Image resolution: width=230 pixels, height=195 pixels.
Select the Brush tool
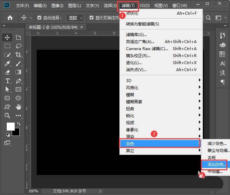click(x=18, y=63)
